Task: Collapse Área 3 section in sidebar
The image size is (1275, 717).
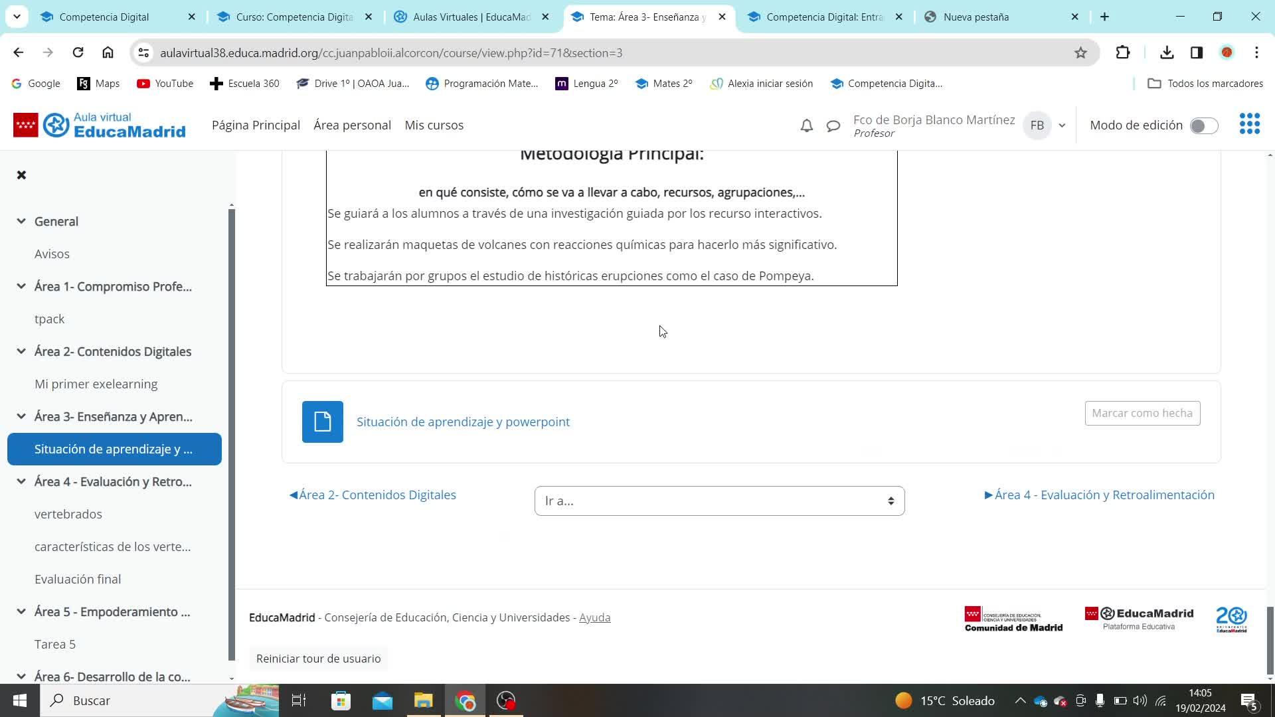Action: (21, 417)
